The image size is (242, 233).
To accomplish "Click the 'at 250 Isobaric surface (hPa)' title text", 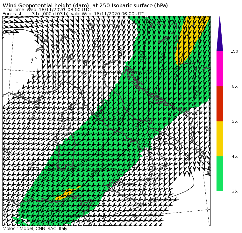I will tap(130, 5).
